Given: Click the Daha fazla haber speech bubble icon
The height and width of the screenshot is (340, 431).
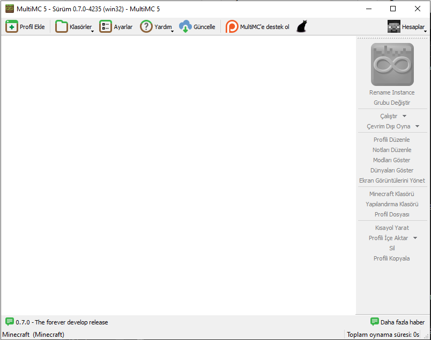Looking at the screenshot, I should point(374,322).
